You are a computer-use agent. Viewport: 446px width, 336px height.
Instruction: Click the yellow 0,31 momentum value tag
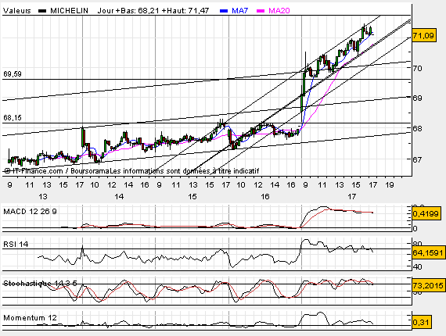click(422, 323)
